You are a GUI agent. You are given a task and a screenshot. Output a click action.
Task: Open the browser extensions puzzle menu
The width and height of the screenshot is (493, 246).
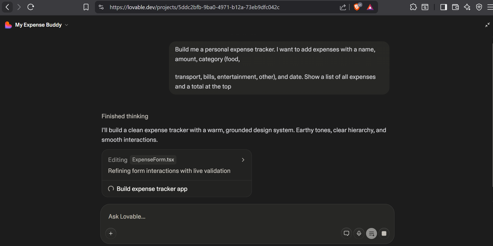tap(413, 7)
